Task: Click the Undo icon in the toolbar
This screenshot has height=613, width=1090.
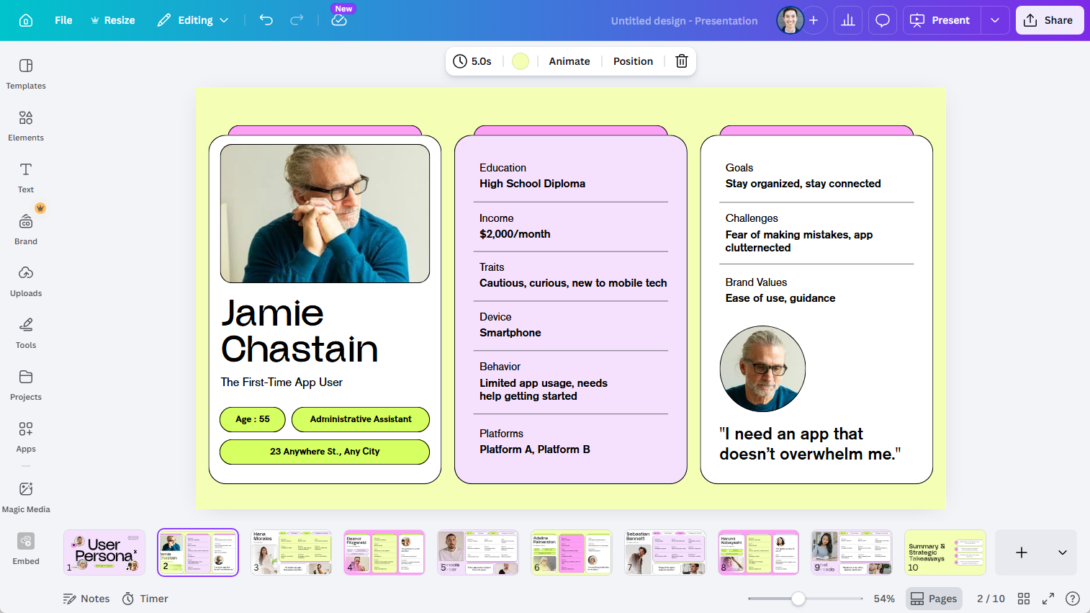Action: tap(266, 20)
